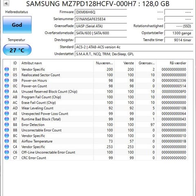
Task: Select status icon for Vendor Specific BC row
Action: (7, 136)
